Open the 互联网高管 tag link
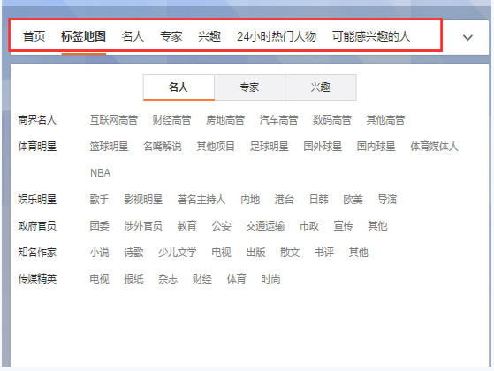The image size is (494, 371). pyautogui.click(x=114, y=120)
